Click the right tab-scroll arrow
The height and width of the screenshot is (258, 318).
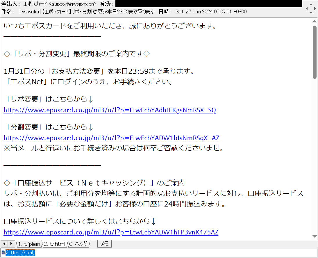(x=11, y=243)
